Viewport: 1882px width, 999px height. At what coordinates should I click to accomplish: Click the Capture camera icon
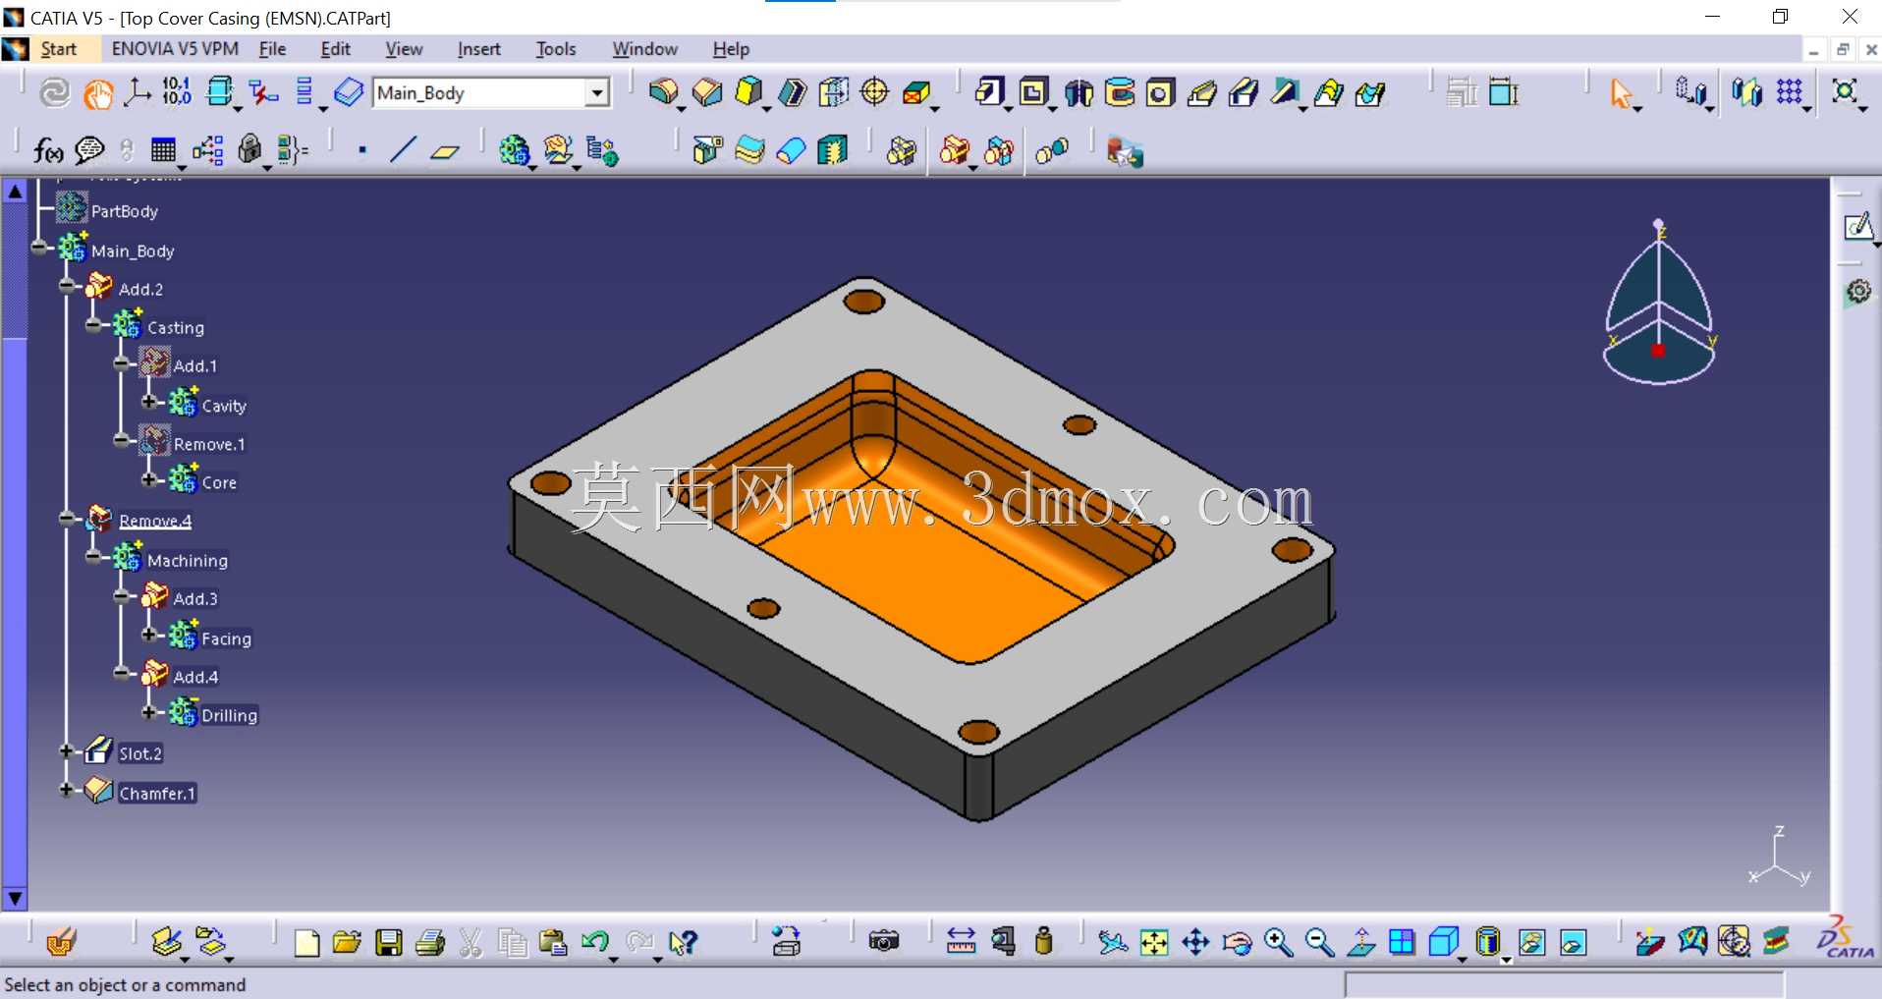(x=884, y=942)
